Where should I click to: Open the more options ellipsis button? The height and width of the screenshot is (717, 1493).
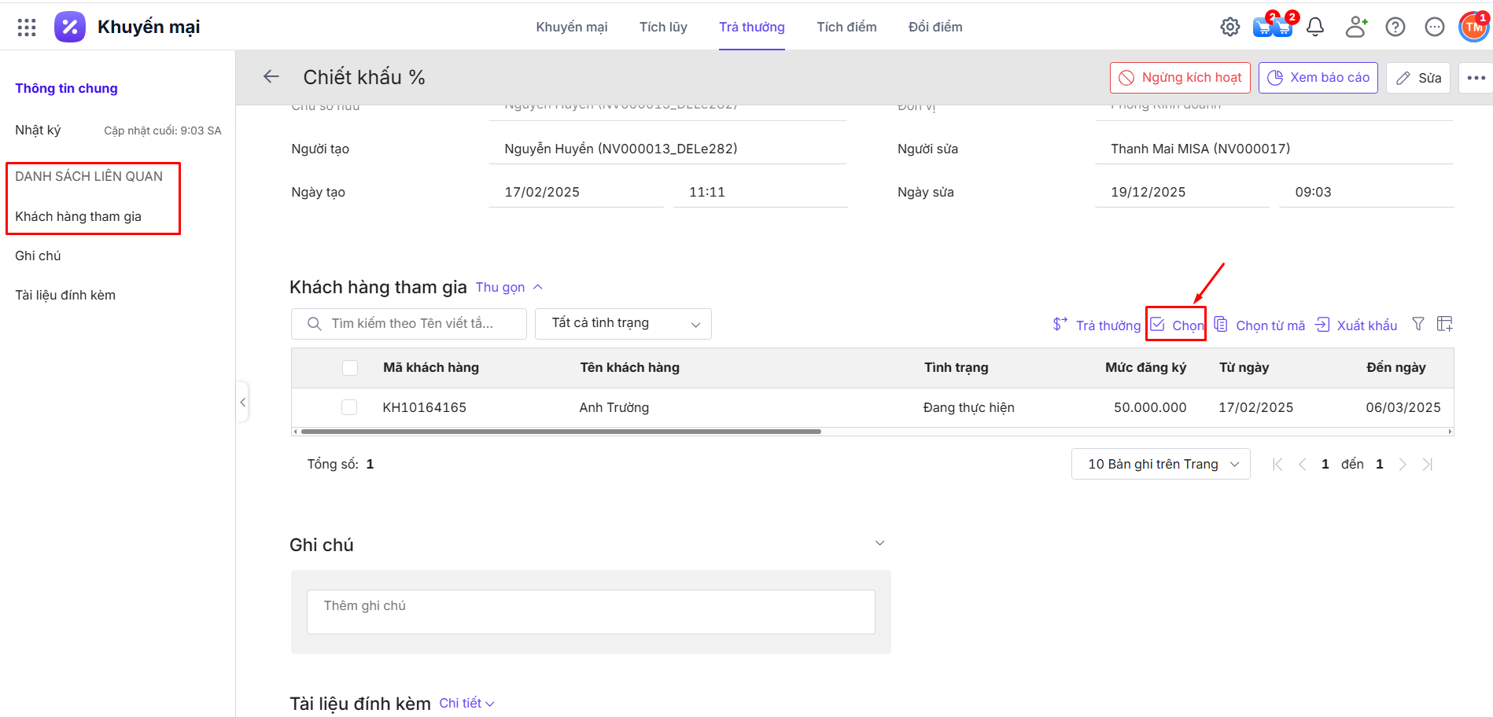1476,78
